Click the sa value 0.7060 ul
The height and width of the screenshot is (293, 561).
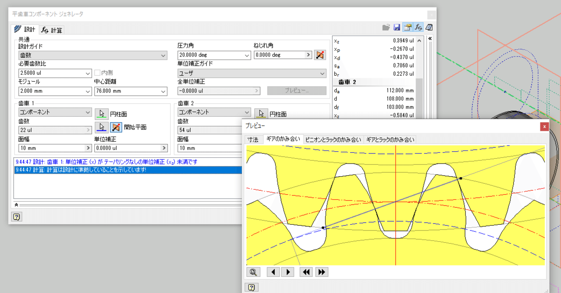(403, 65)
